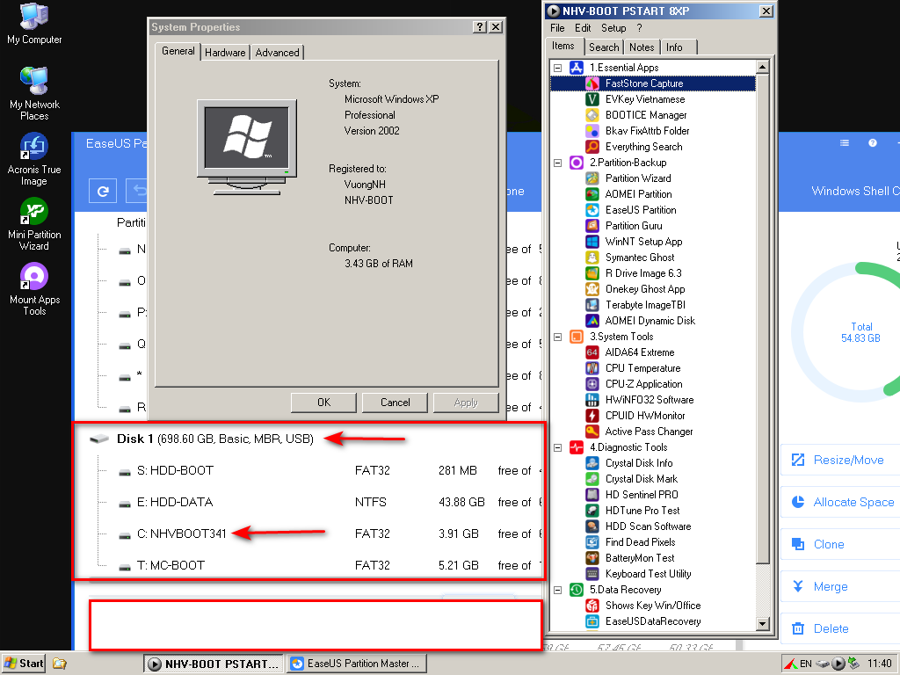Click Allocate Space in EaseUS
The height and width of the screenshot is (675, 900).
click(839, 502)
